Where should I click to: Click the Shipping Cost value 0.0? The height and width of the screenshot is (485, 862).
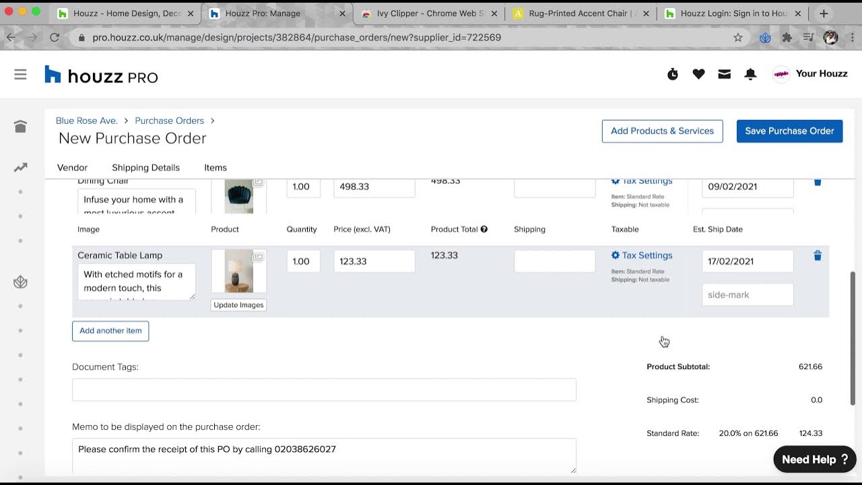(816, 400)
